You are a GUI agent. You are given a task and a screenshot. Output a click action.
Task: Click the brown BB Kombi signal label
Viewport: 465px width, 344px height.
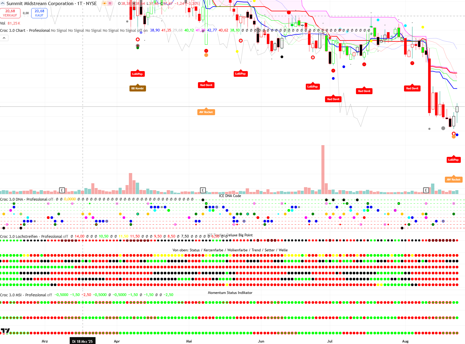[x=138, y=88]
